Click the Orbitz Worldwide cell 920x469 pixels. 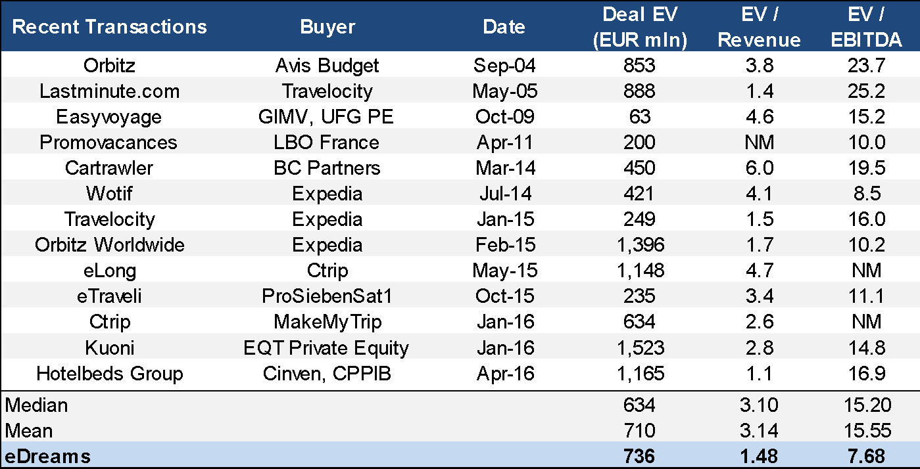(x=110, y=245)
